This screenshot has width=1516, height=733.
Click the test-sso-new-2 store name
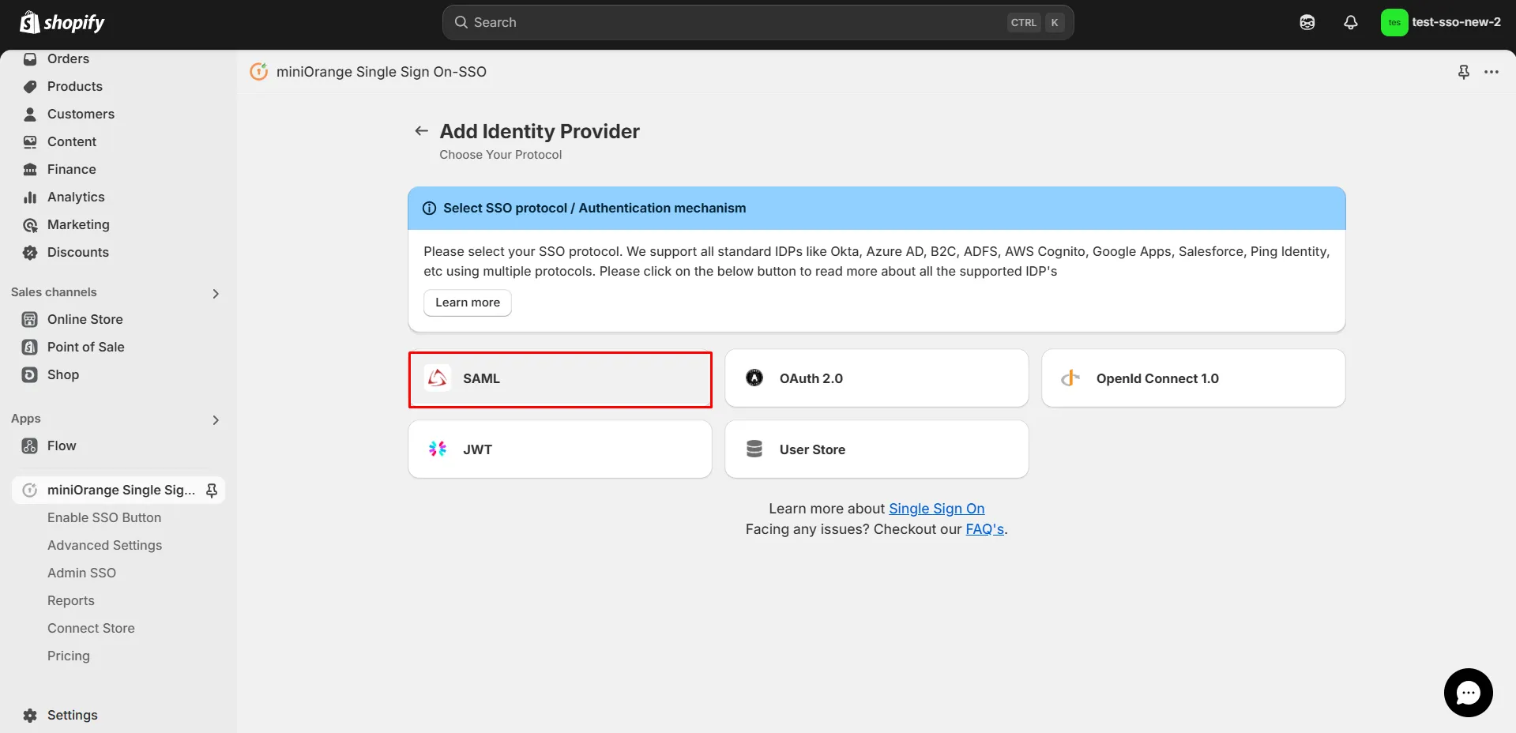[x=1456, y=22]
